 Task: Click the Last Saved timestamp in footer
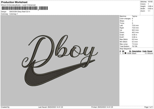51,107
